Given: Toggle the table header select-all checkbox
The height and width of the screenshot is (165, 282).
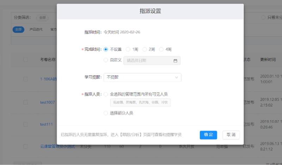Looking at the screenshot, I should pyautogui.click(x=25, y=60).
